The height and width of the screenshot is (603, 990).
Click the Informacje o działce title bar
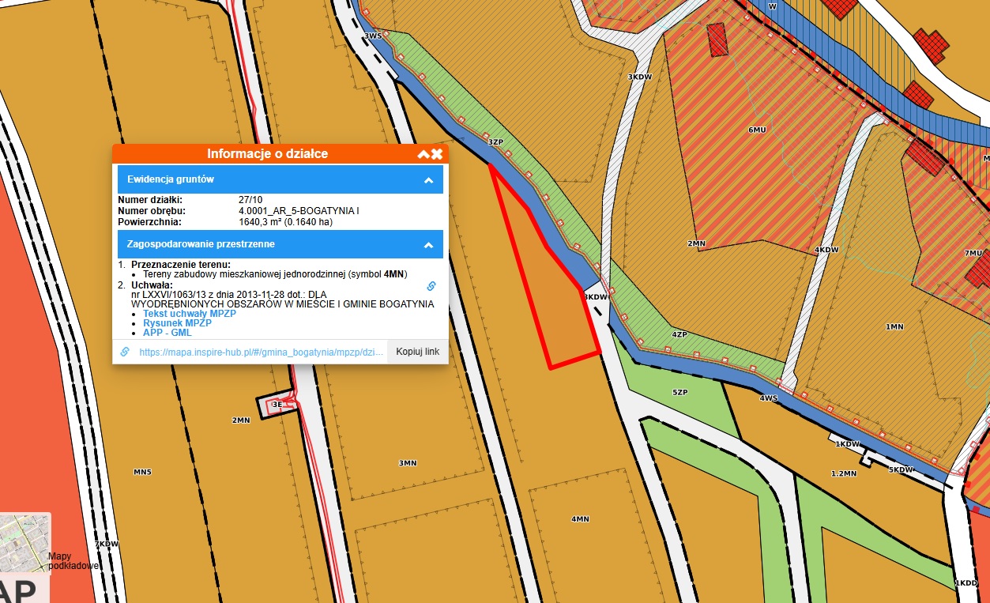click(x=267, y=154)
